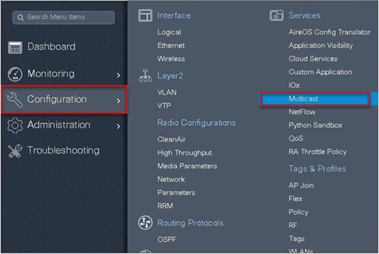
Task: Click the Routing Protocols icon
Action: click(x=145, y=222)
